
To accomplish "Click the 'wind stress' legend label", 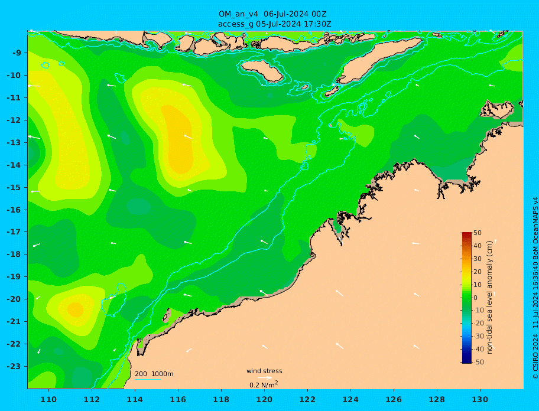I will click(x=264, y=371).
